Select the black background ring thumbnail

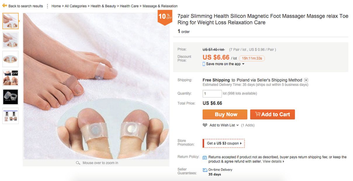click(11, 97)
